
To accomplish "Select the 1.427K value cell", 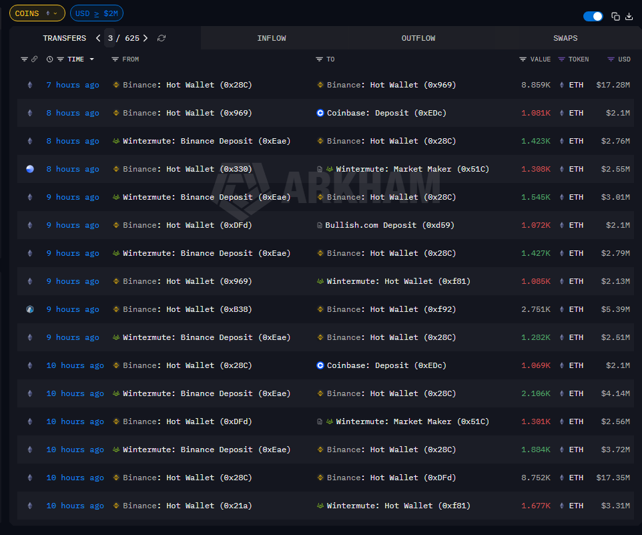I will [535, 253].
